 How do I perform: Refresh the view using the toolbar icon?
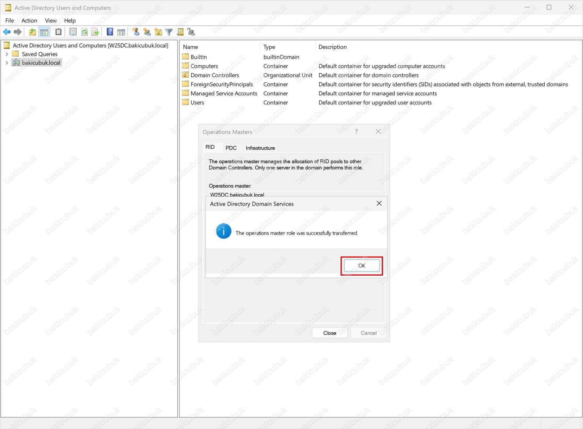coord(84,32)
